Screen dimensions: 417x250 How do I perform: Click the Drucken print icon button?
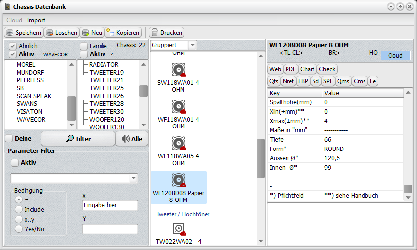155,33
